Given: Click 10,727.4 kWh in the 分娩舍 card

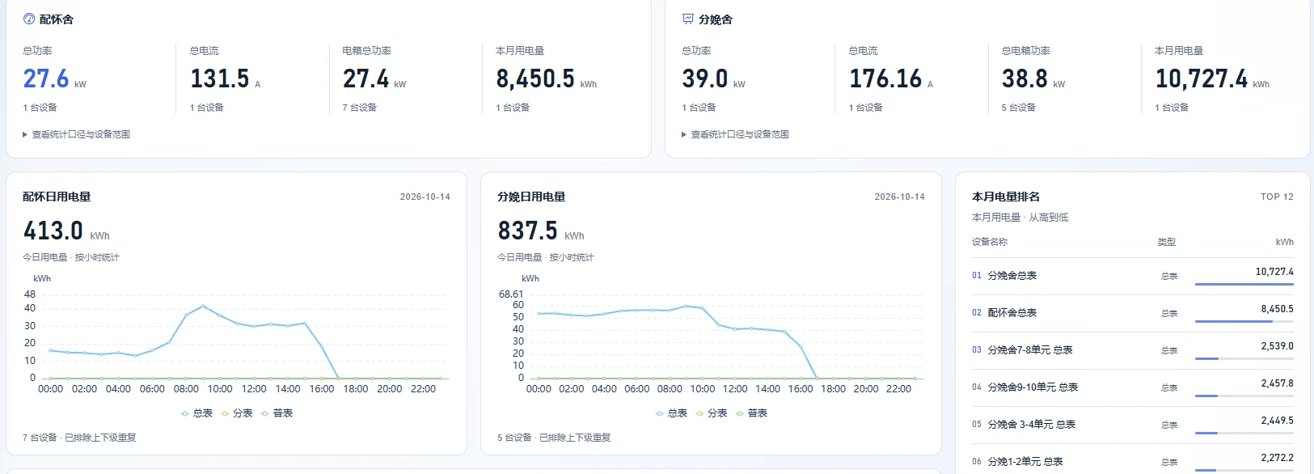Looking at the screenshot, I should (1212, 78).
